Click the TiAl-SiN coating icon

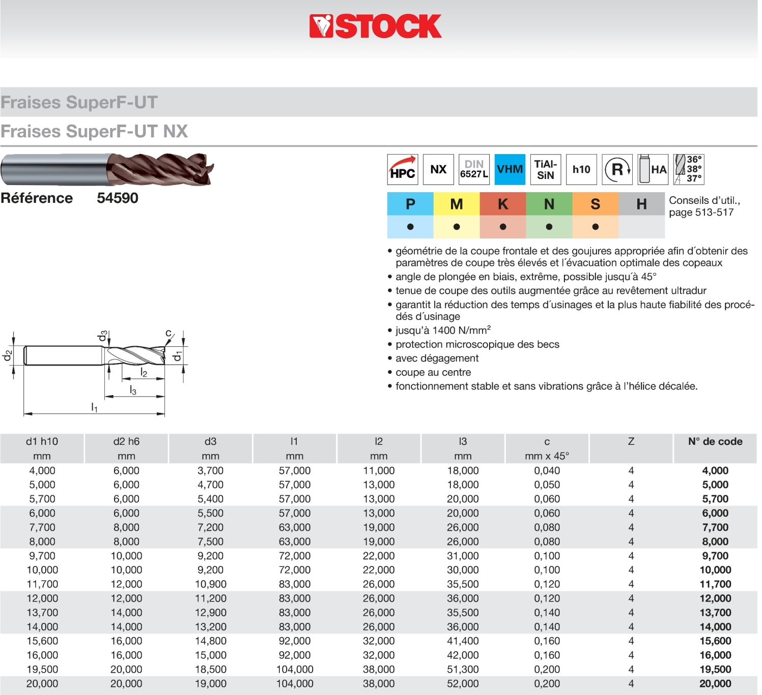[x=546, y=169]
